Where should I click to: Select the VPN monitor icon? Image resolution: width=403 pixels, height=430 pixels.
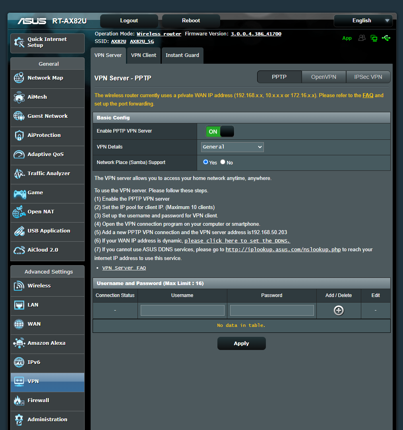click(x=19, y=381)
